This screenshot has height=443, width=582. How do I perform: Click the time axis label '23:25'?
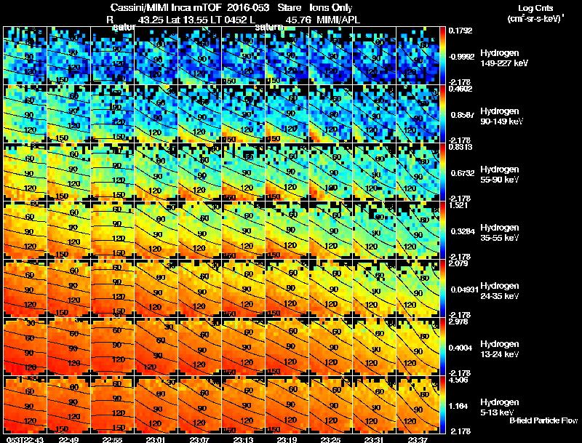pyautogui.click(x=330, y=439)
